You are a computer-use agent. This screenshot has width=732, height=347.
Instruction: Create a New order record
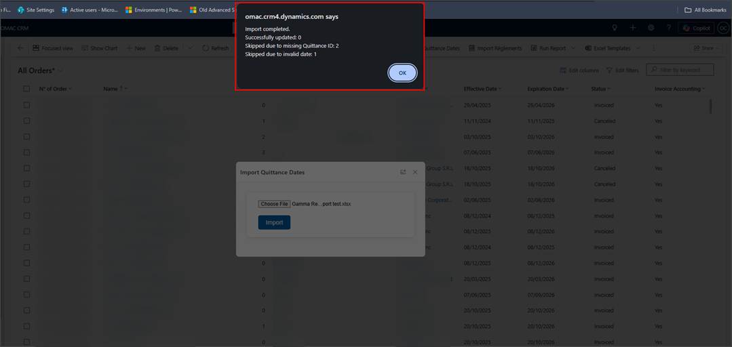pyautogui.click(x=136, y=48)
